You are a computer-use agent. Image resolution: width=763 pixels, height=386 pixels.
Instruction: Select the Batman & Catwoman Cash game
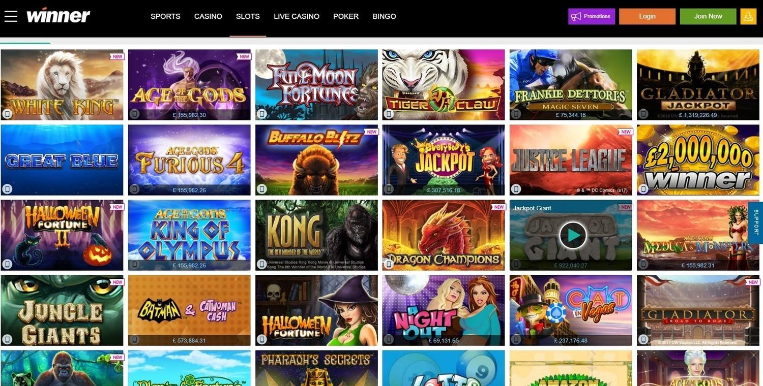pyautogui.click(x=189, y=310)
